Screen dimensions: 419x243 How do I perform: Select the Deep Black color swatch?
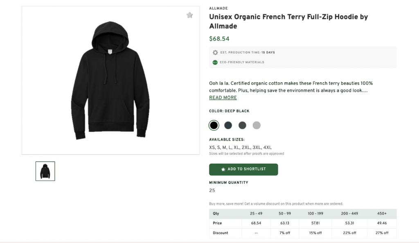(214, 125)
